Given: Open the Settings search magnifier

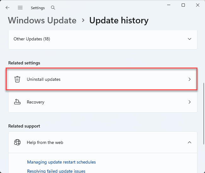Looking at the screenshot, I should pos(53,8).
